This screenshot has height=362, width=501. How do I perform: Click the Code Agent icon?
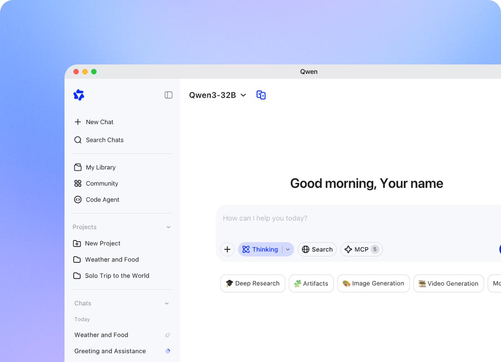[78, 199]
